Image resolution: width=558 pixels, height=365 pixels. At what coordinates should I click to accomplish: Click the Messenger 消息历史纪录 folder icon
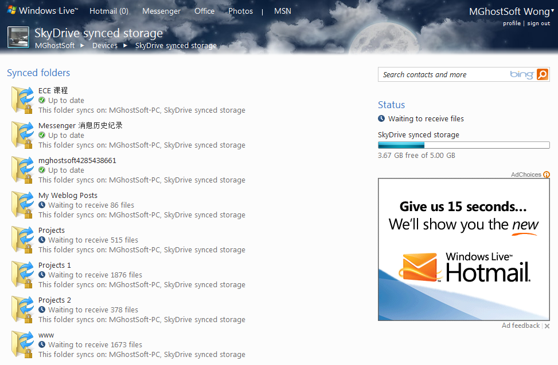(x=23, y=134)
